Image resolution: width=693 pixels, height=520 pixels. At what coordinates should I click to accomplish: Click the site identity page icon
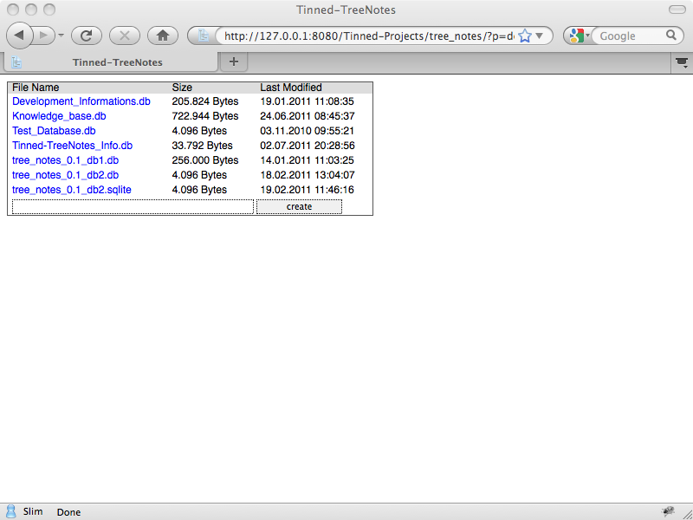click(203, 36)
